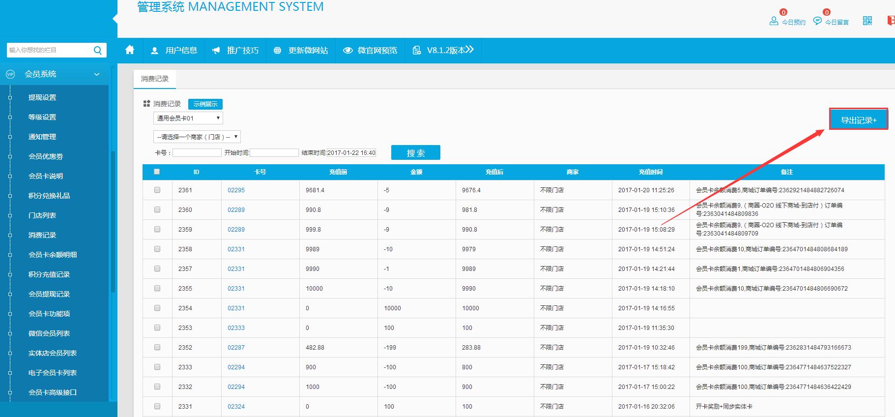
Task: Click the 搜索 search button
Action: [x=415, y=153]
